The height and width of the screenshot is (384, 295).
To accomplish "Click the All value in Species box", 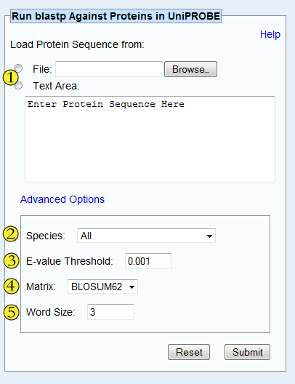I will (x=86, y=236).
